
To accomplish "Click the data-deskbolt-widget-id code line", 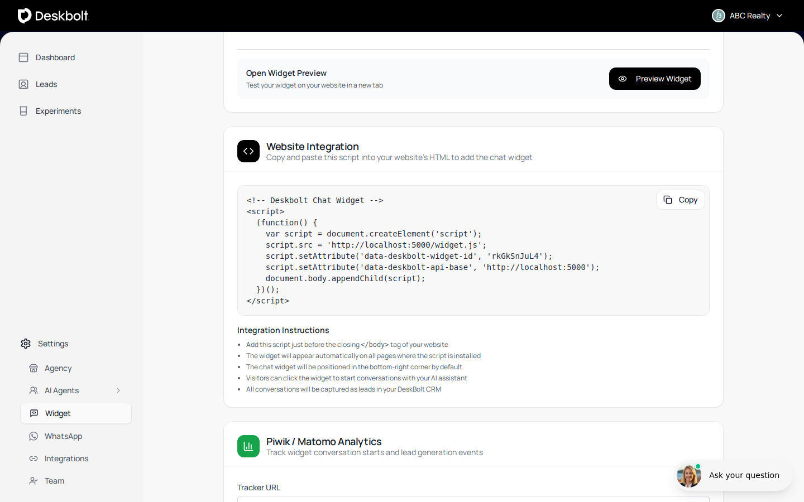I will pos(409,256).
